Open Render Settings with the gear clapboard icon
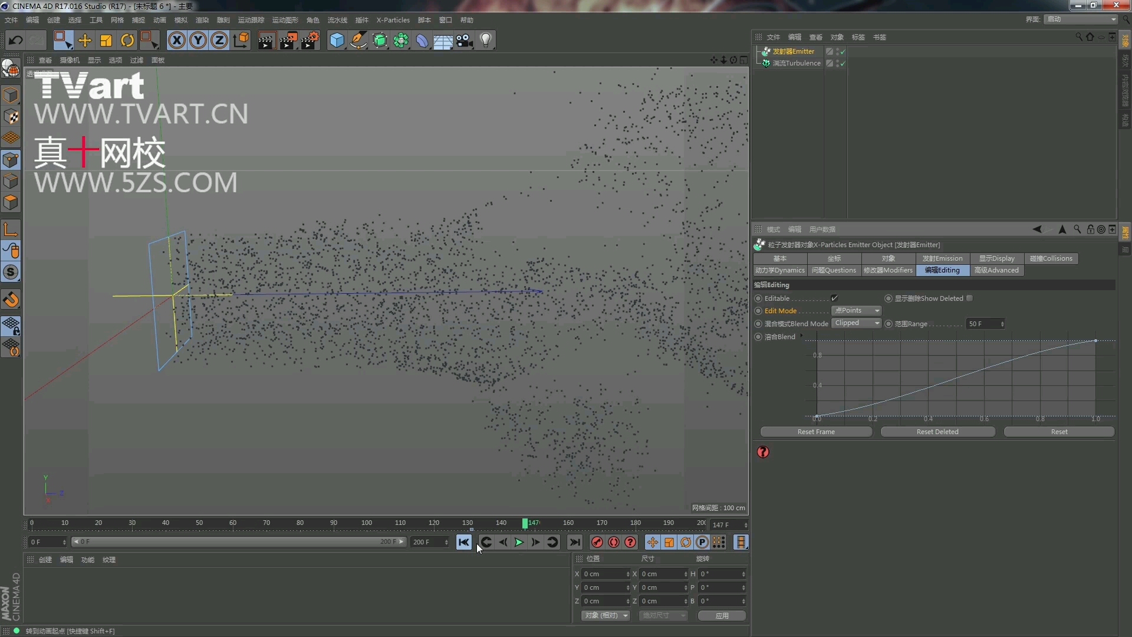Viewport: 1132px width, 637px height. coord(310,40)
